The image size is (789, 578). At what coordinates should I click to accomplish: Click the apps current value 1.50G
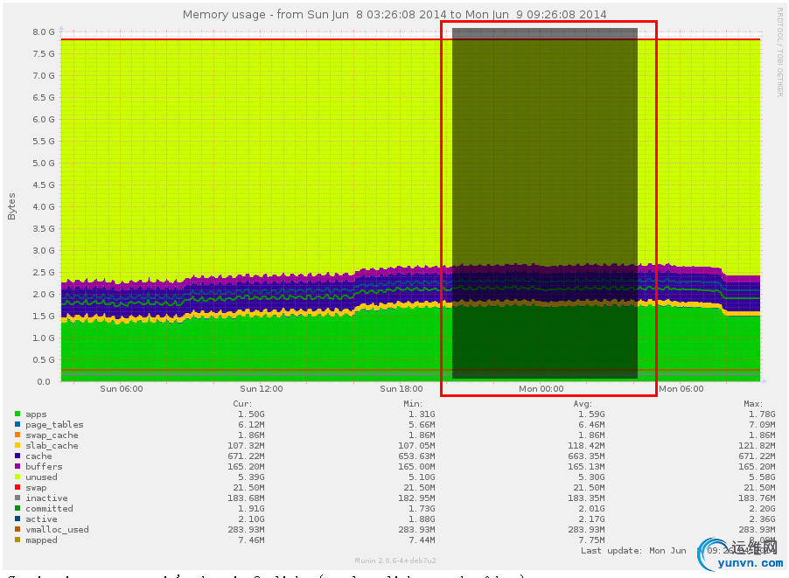[x=251, y=414]
